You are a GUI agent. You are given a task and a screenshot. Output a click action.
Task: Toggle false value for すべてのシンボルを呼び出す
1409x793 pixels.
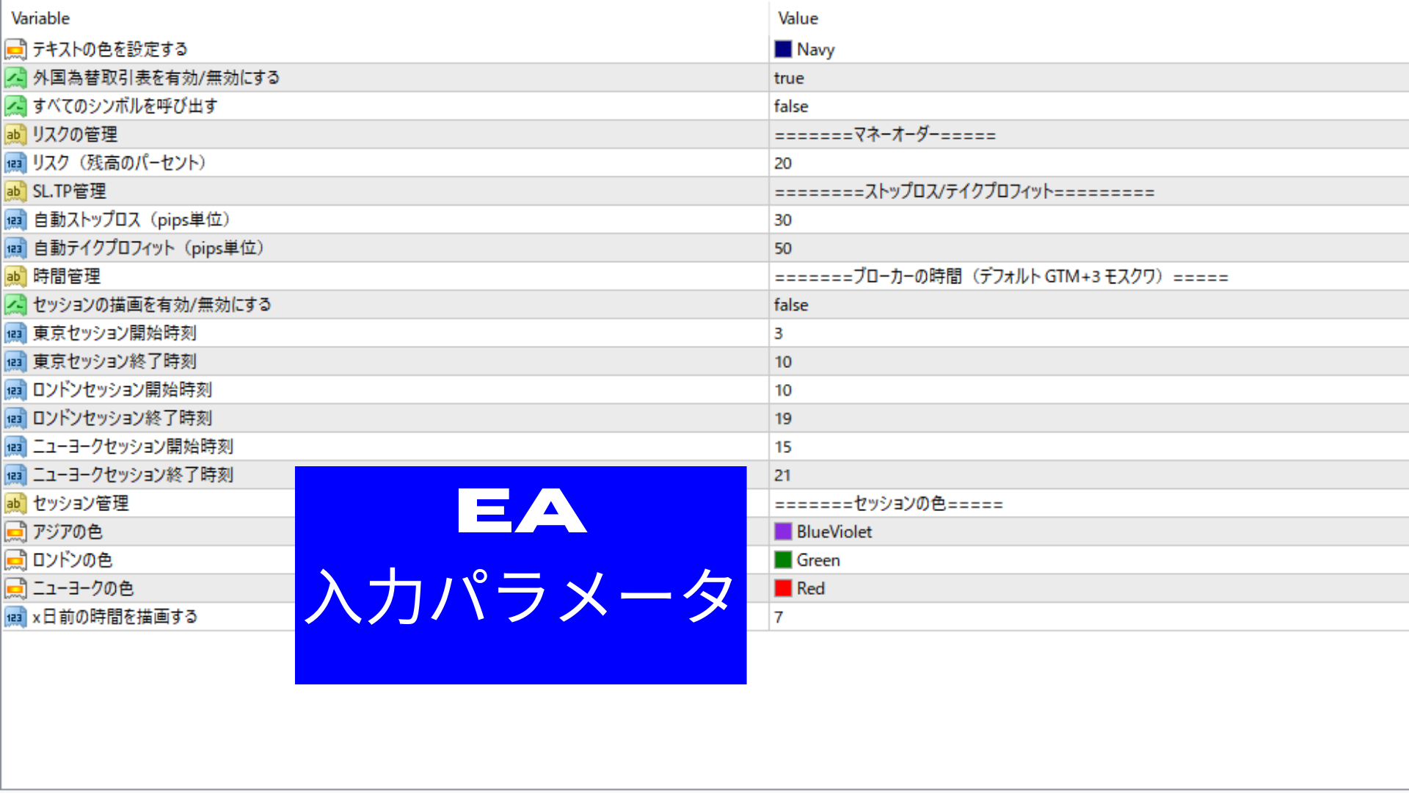pyautogui.click(x=791, y=106)
